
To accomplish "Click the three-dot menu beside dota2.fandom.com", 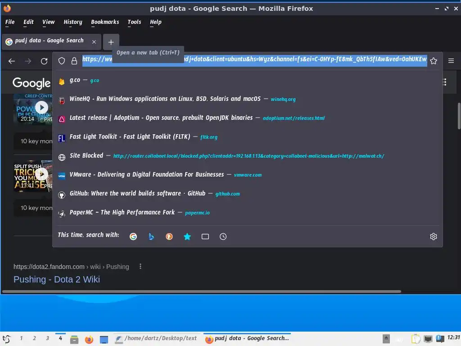I will click(140, 266).
